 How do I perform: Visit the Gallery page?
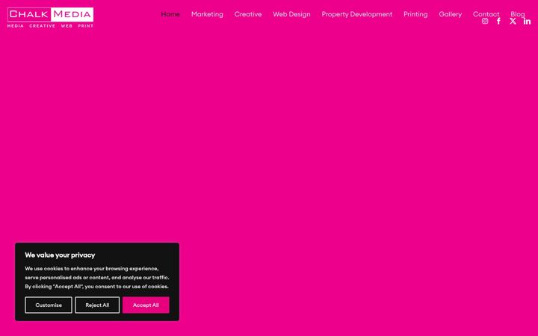450,14
